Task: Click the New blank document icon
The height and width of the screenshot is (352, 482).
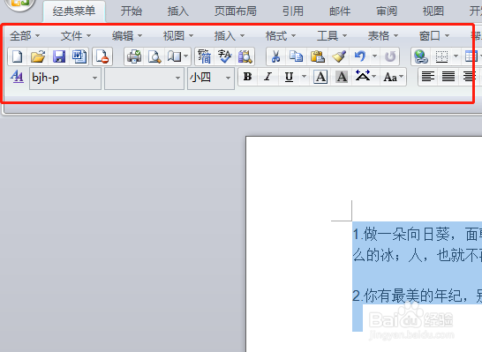Action: 18,56
